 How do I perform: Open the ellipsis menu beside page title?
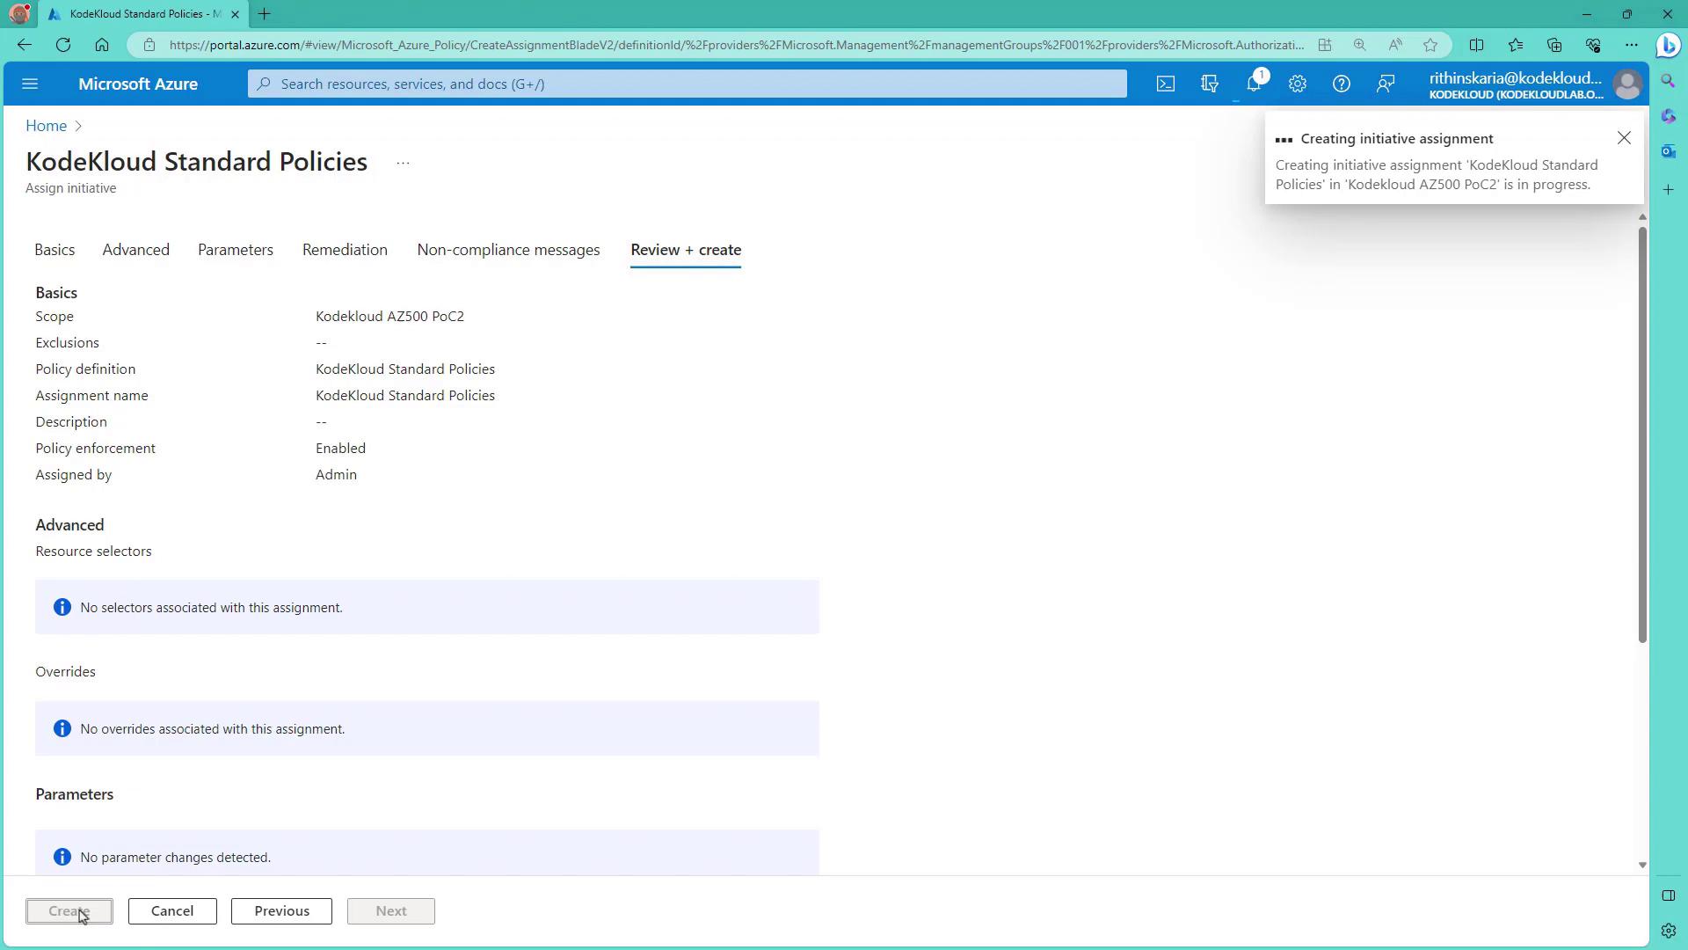click(403, 163)
